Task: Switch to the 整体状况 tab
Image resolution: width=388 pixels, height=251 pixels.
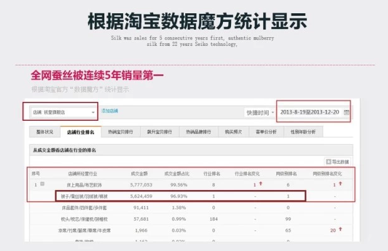Action: [x=45, y=132]
